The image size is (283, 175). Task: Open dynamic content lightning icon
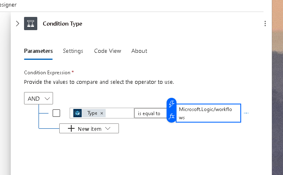[x=172, y=104]
